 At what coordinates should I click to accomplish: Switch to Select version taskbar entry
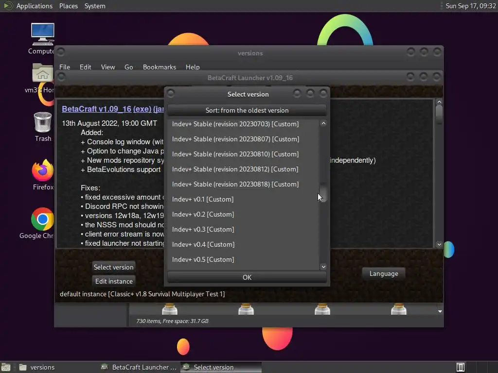(221, 367)
